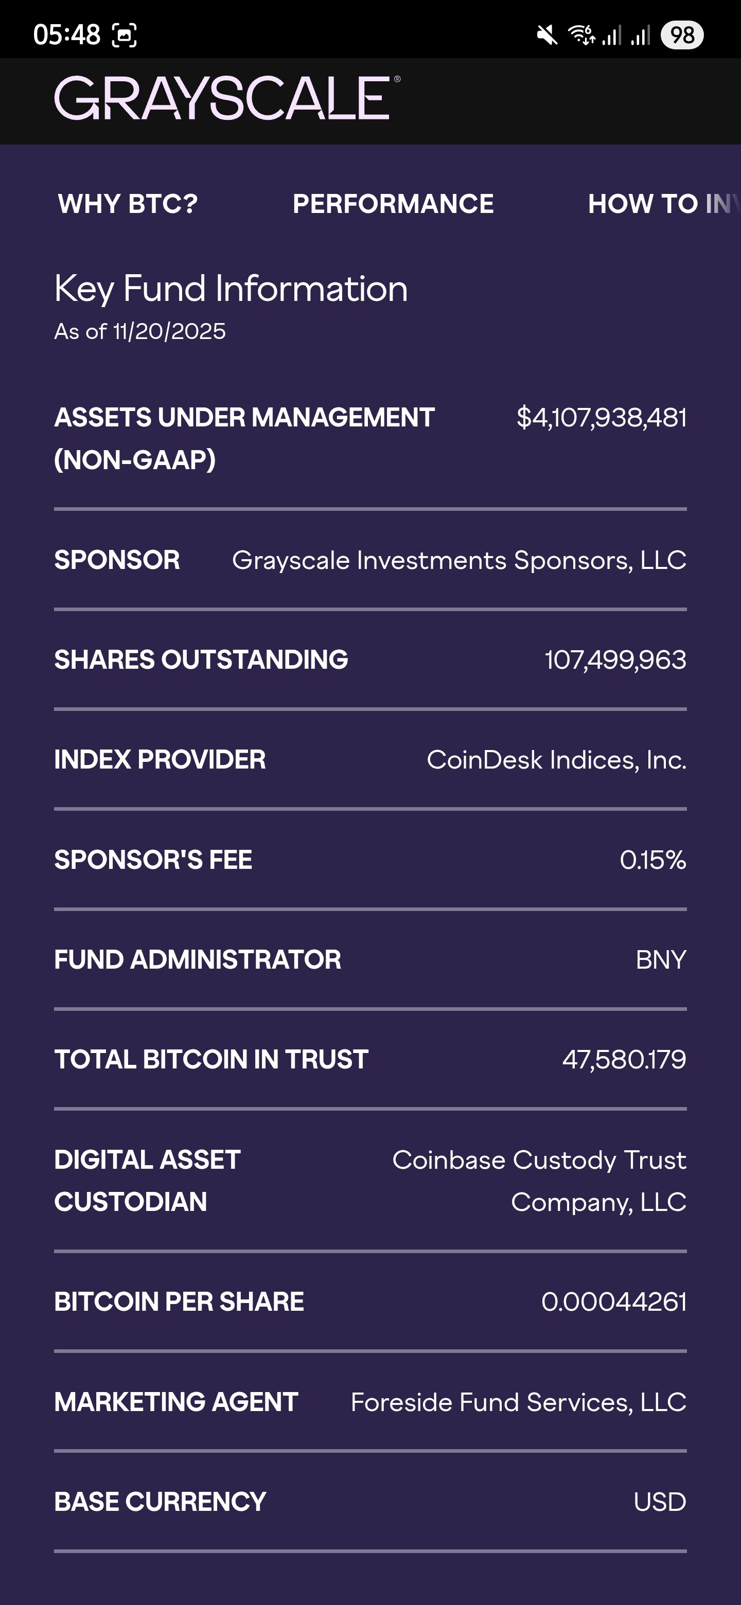Tap the Key Fund Information heading
Viewport: 741px width, 1605px height.
tap(231, 289)
